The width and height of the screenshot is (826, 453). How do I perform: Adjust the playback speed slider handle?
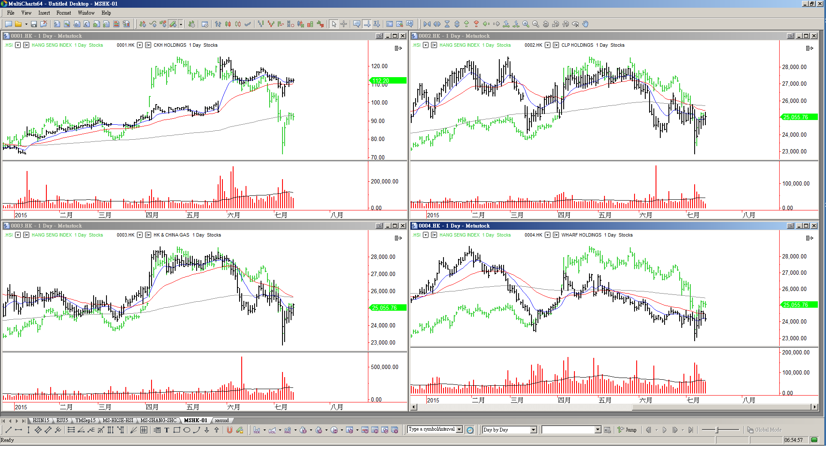point(717,430)
